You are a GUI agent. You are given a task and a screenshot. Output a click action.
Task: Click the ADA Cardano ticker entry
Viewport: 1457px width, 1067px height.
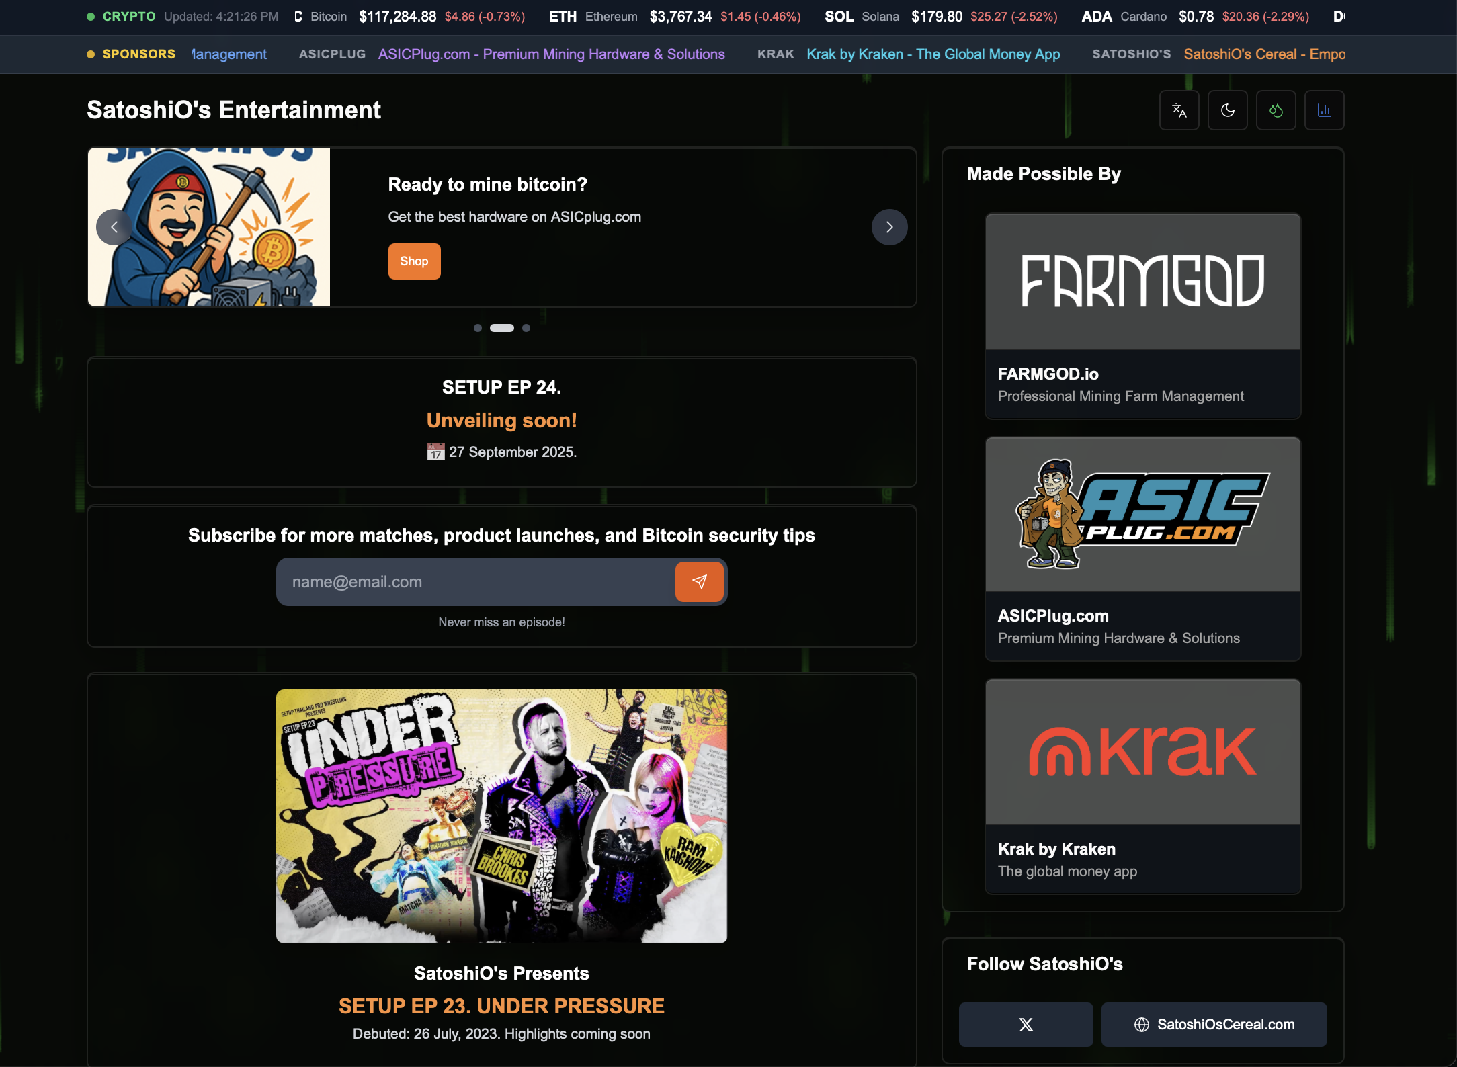(1196, 17)
